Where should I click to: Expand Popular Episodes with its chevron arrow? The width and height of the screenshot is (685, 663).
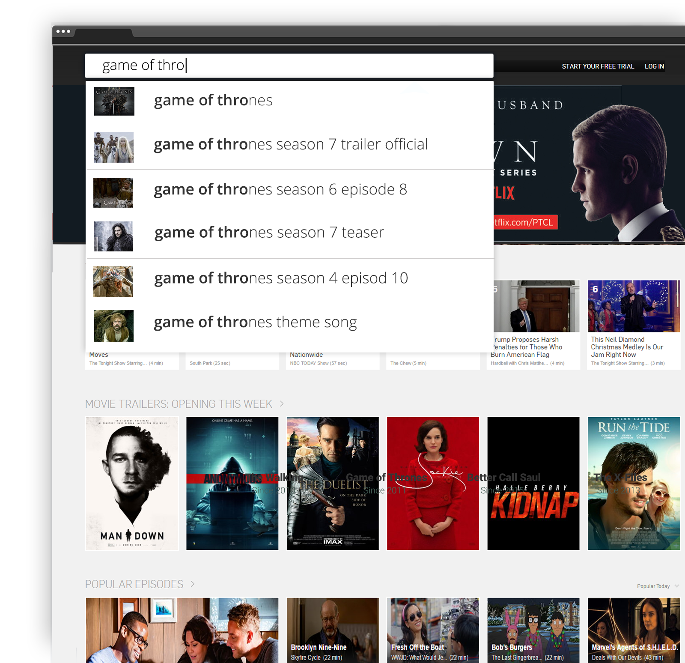[x=193, y=584]
